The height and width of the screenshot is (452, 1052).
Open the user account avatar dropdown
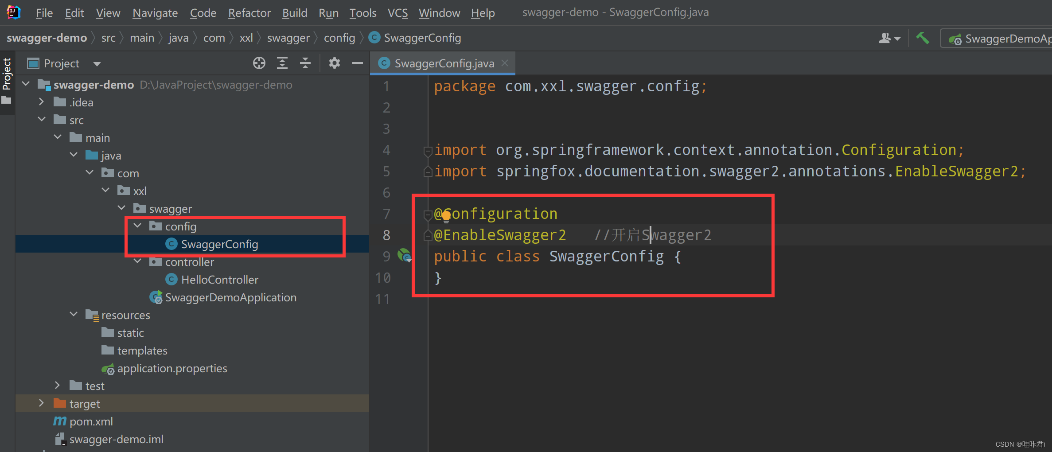889,38
